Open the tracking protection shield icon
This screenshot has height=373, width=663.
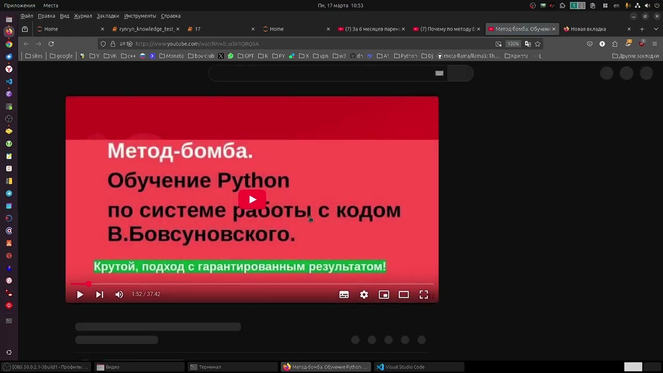click(103, 44)
